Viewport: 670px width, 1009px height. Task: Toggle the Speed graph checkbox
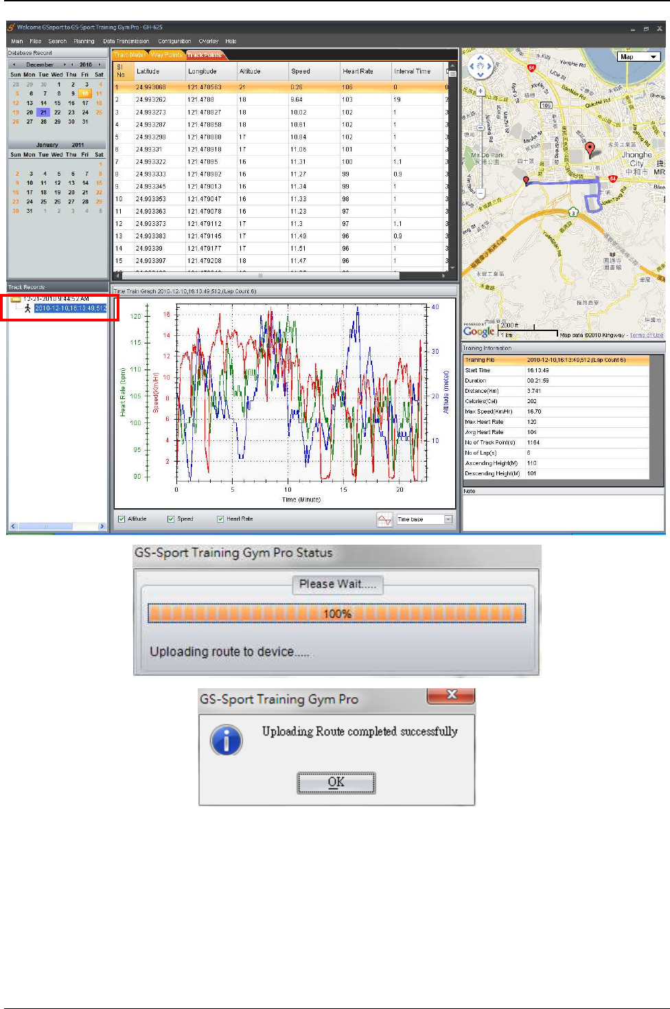point(171,519)
